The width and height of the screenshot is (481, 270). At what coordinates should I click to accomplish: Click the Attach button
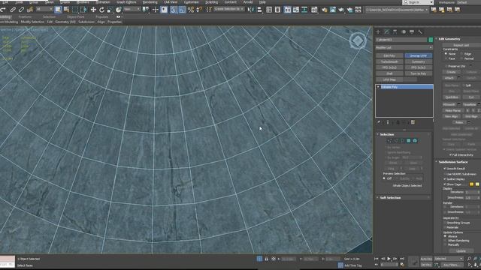click(449, 78)
